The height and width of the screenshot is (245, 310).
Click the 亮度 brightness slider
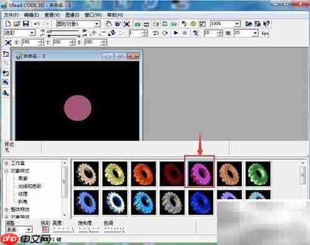[x=63, y=230]
